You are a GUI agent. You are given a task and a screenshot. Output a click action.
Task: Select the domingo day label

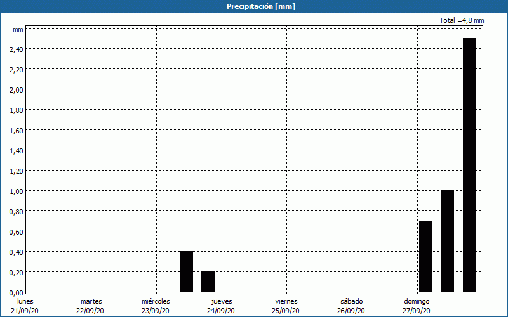(417, 302)
